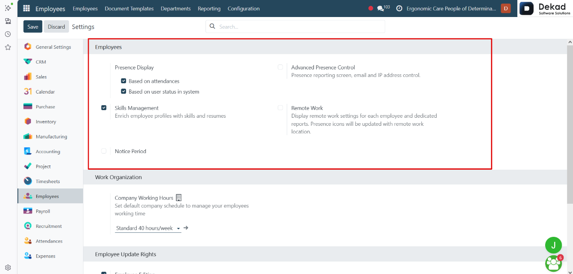Select the Recruitment settings icon
This screenshot has width=573, height=274.
coord(28,226)
